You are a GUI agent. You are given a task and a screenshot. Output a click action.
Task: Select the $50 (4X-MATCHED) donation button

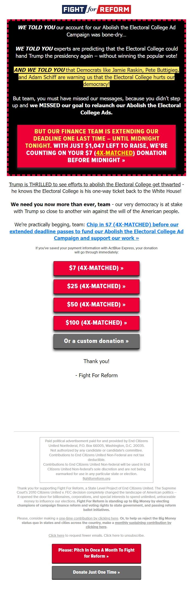point(96,305)
